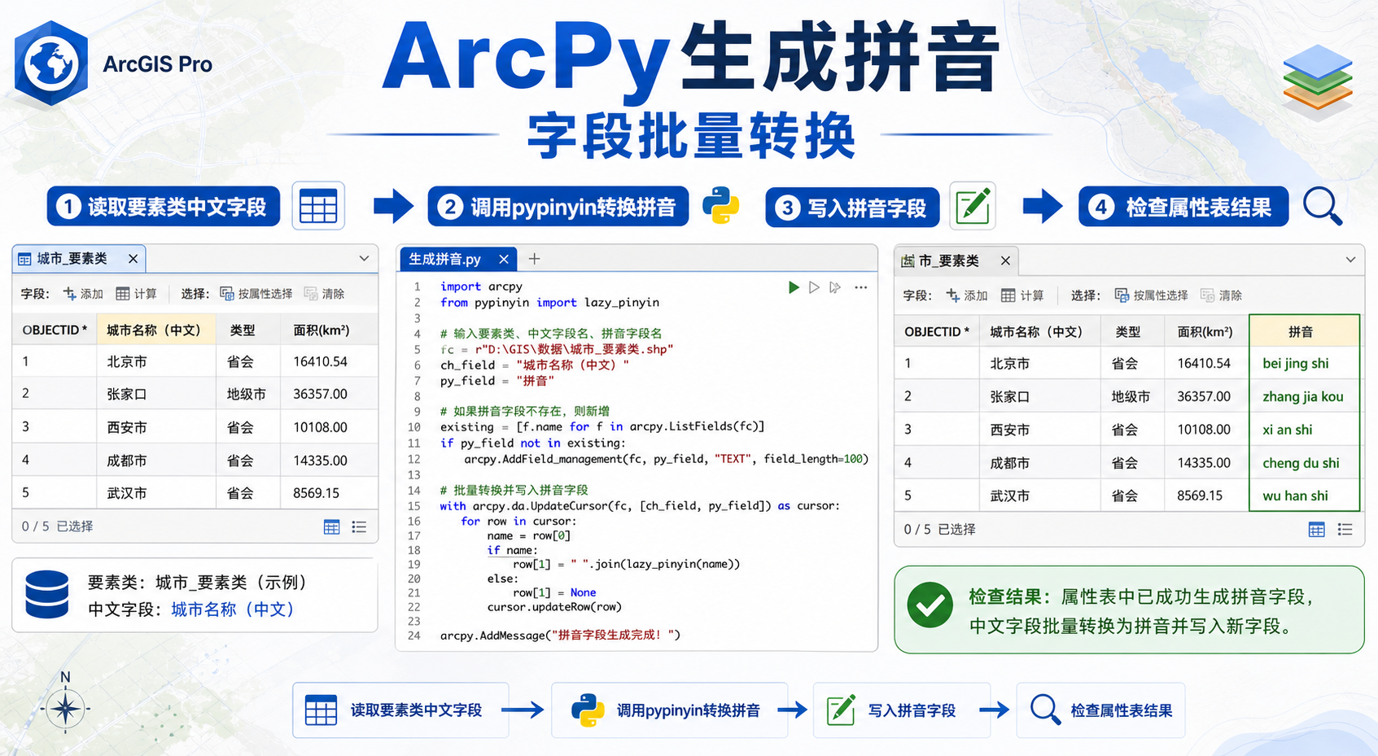Click the bottom flow box 写入拼音字段
The height and width of the screenshot is (756, 1378).
pyautogui.click(x=901, y=710)
